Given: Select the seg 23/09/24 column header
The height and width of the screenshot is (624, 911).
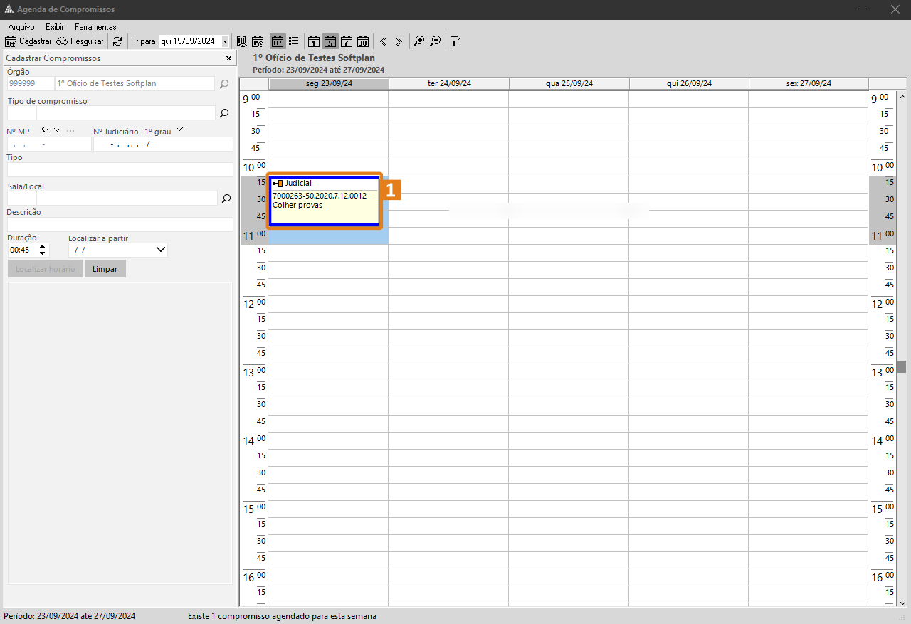Looking at the screenshot, I should (x=329, y=83).
